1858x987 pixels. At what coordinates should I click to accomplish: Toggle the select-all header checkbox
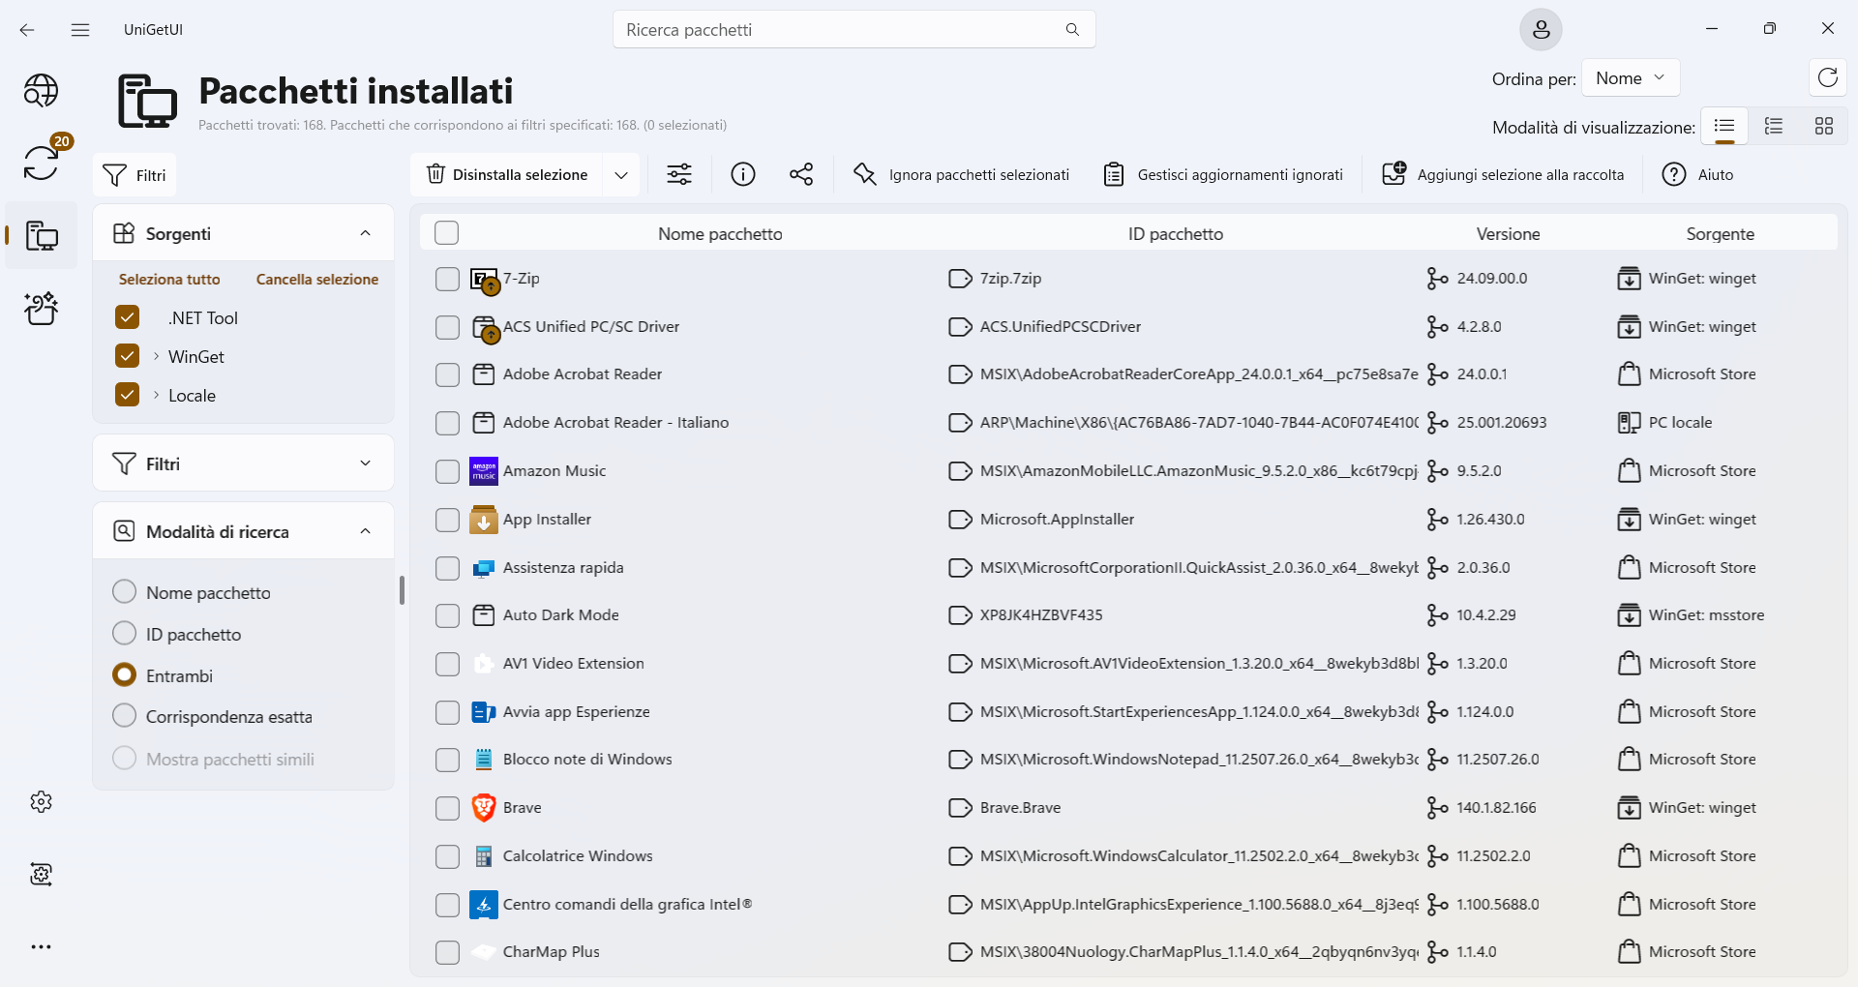click(446, 233)
